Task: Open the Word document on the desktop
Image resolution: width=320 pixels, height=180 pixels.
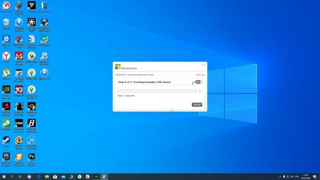Action: [31, 41]
